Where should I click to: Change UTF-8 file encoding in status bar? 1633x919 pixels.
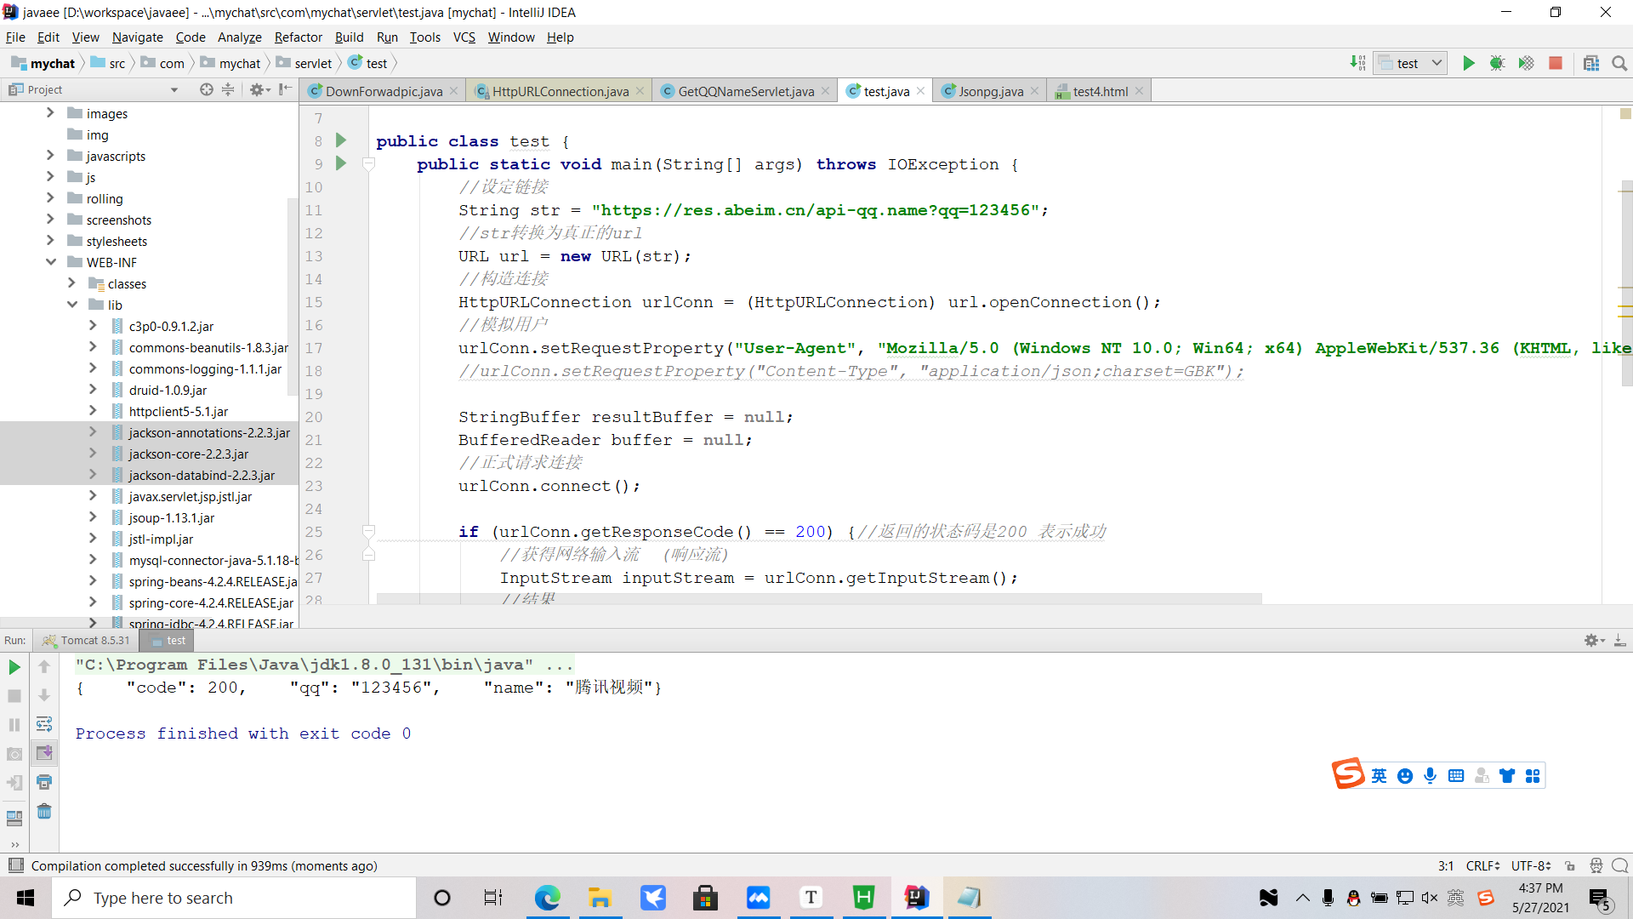1531,865
